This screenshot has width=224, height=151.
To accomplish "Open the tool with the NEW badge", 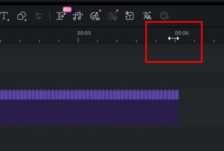I will (x=61, y=16).
